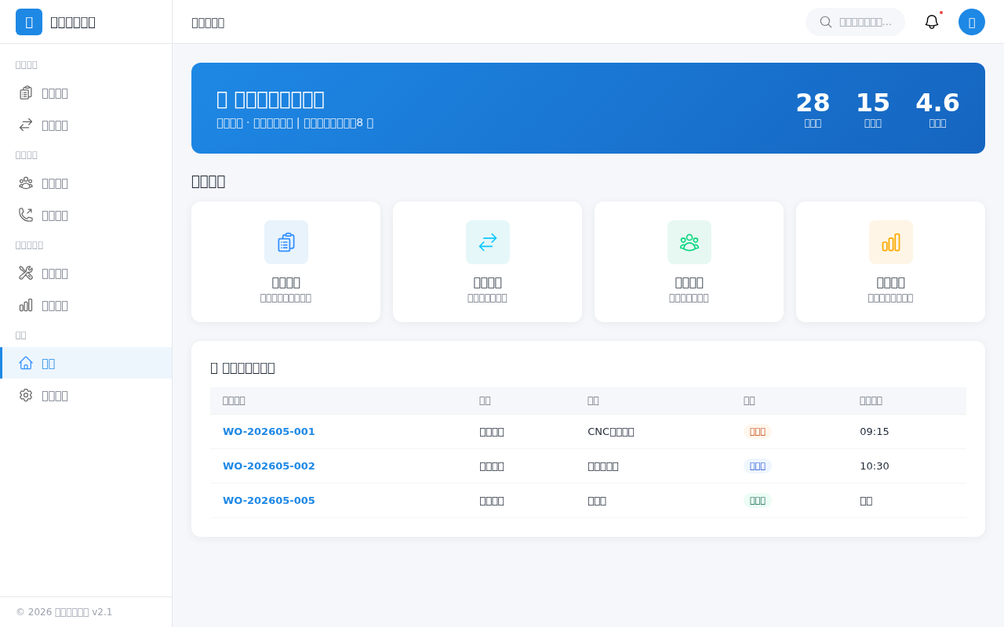
Task: Click the green status badge in WO-202605-005 row
Action: click(x=758, y=501)
